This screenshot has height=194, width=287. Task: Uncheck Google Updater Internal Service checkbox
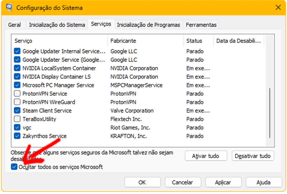17,51
